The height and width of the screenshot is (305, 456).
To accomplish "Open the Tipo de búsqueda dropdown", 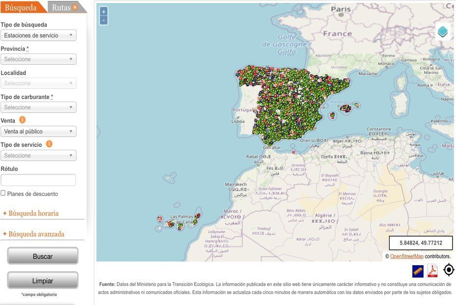I will click(38, 35).
